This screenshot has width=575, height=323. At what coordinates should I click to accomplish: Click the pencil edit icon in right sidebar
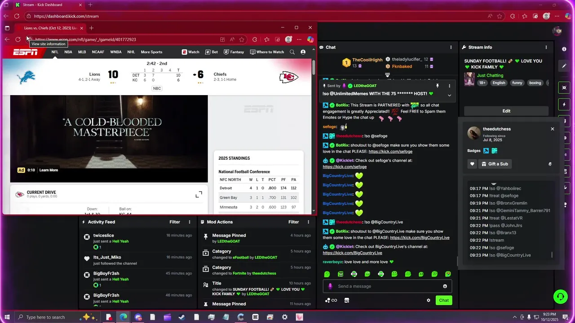[x=564, y=66]
